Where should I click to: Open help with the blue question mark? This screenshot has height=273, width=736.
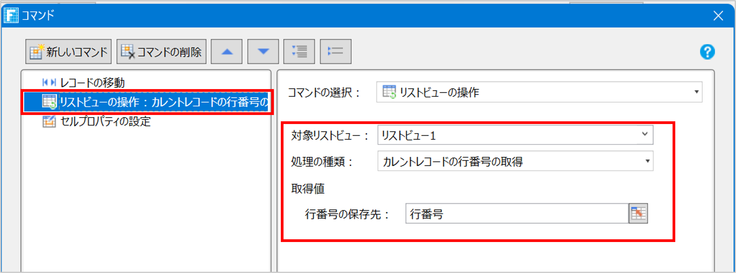point(707,52)
